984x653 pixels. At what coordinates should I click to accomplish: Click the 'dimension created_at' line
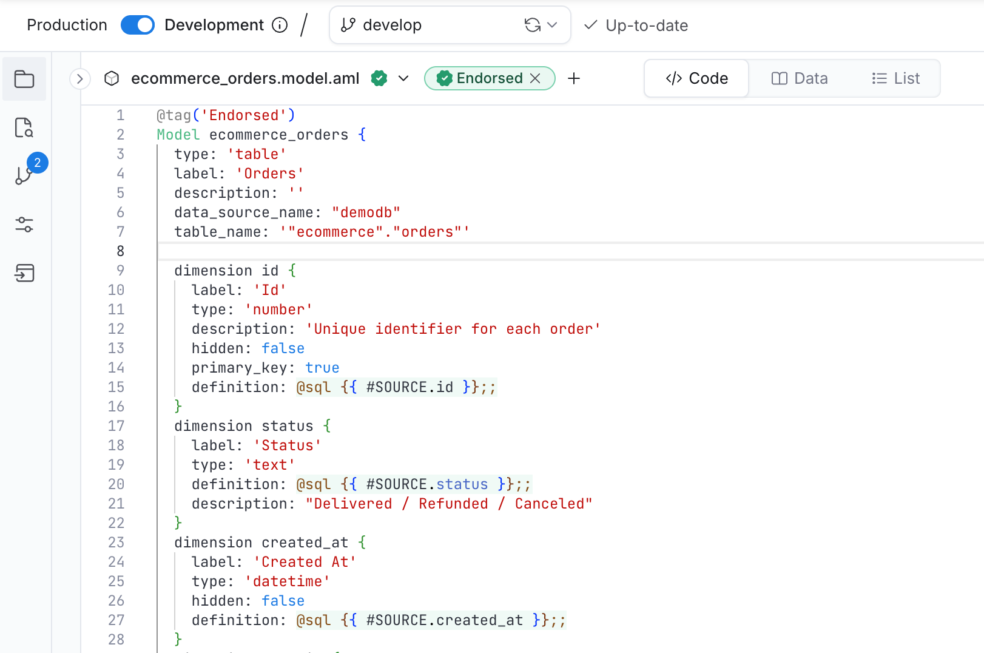[x=270, y=543]
